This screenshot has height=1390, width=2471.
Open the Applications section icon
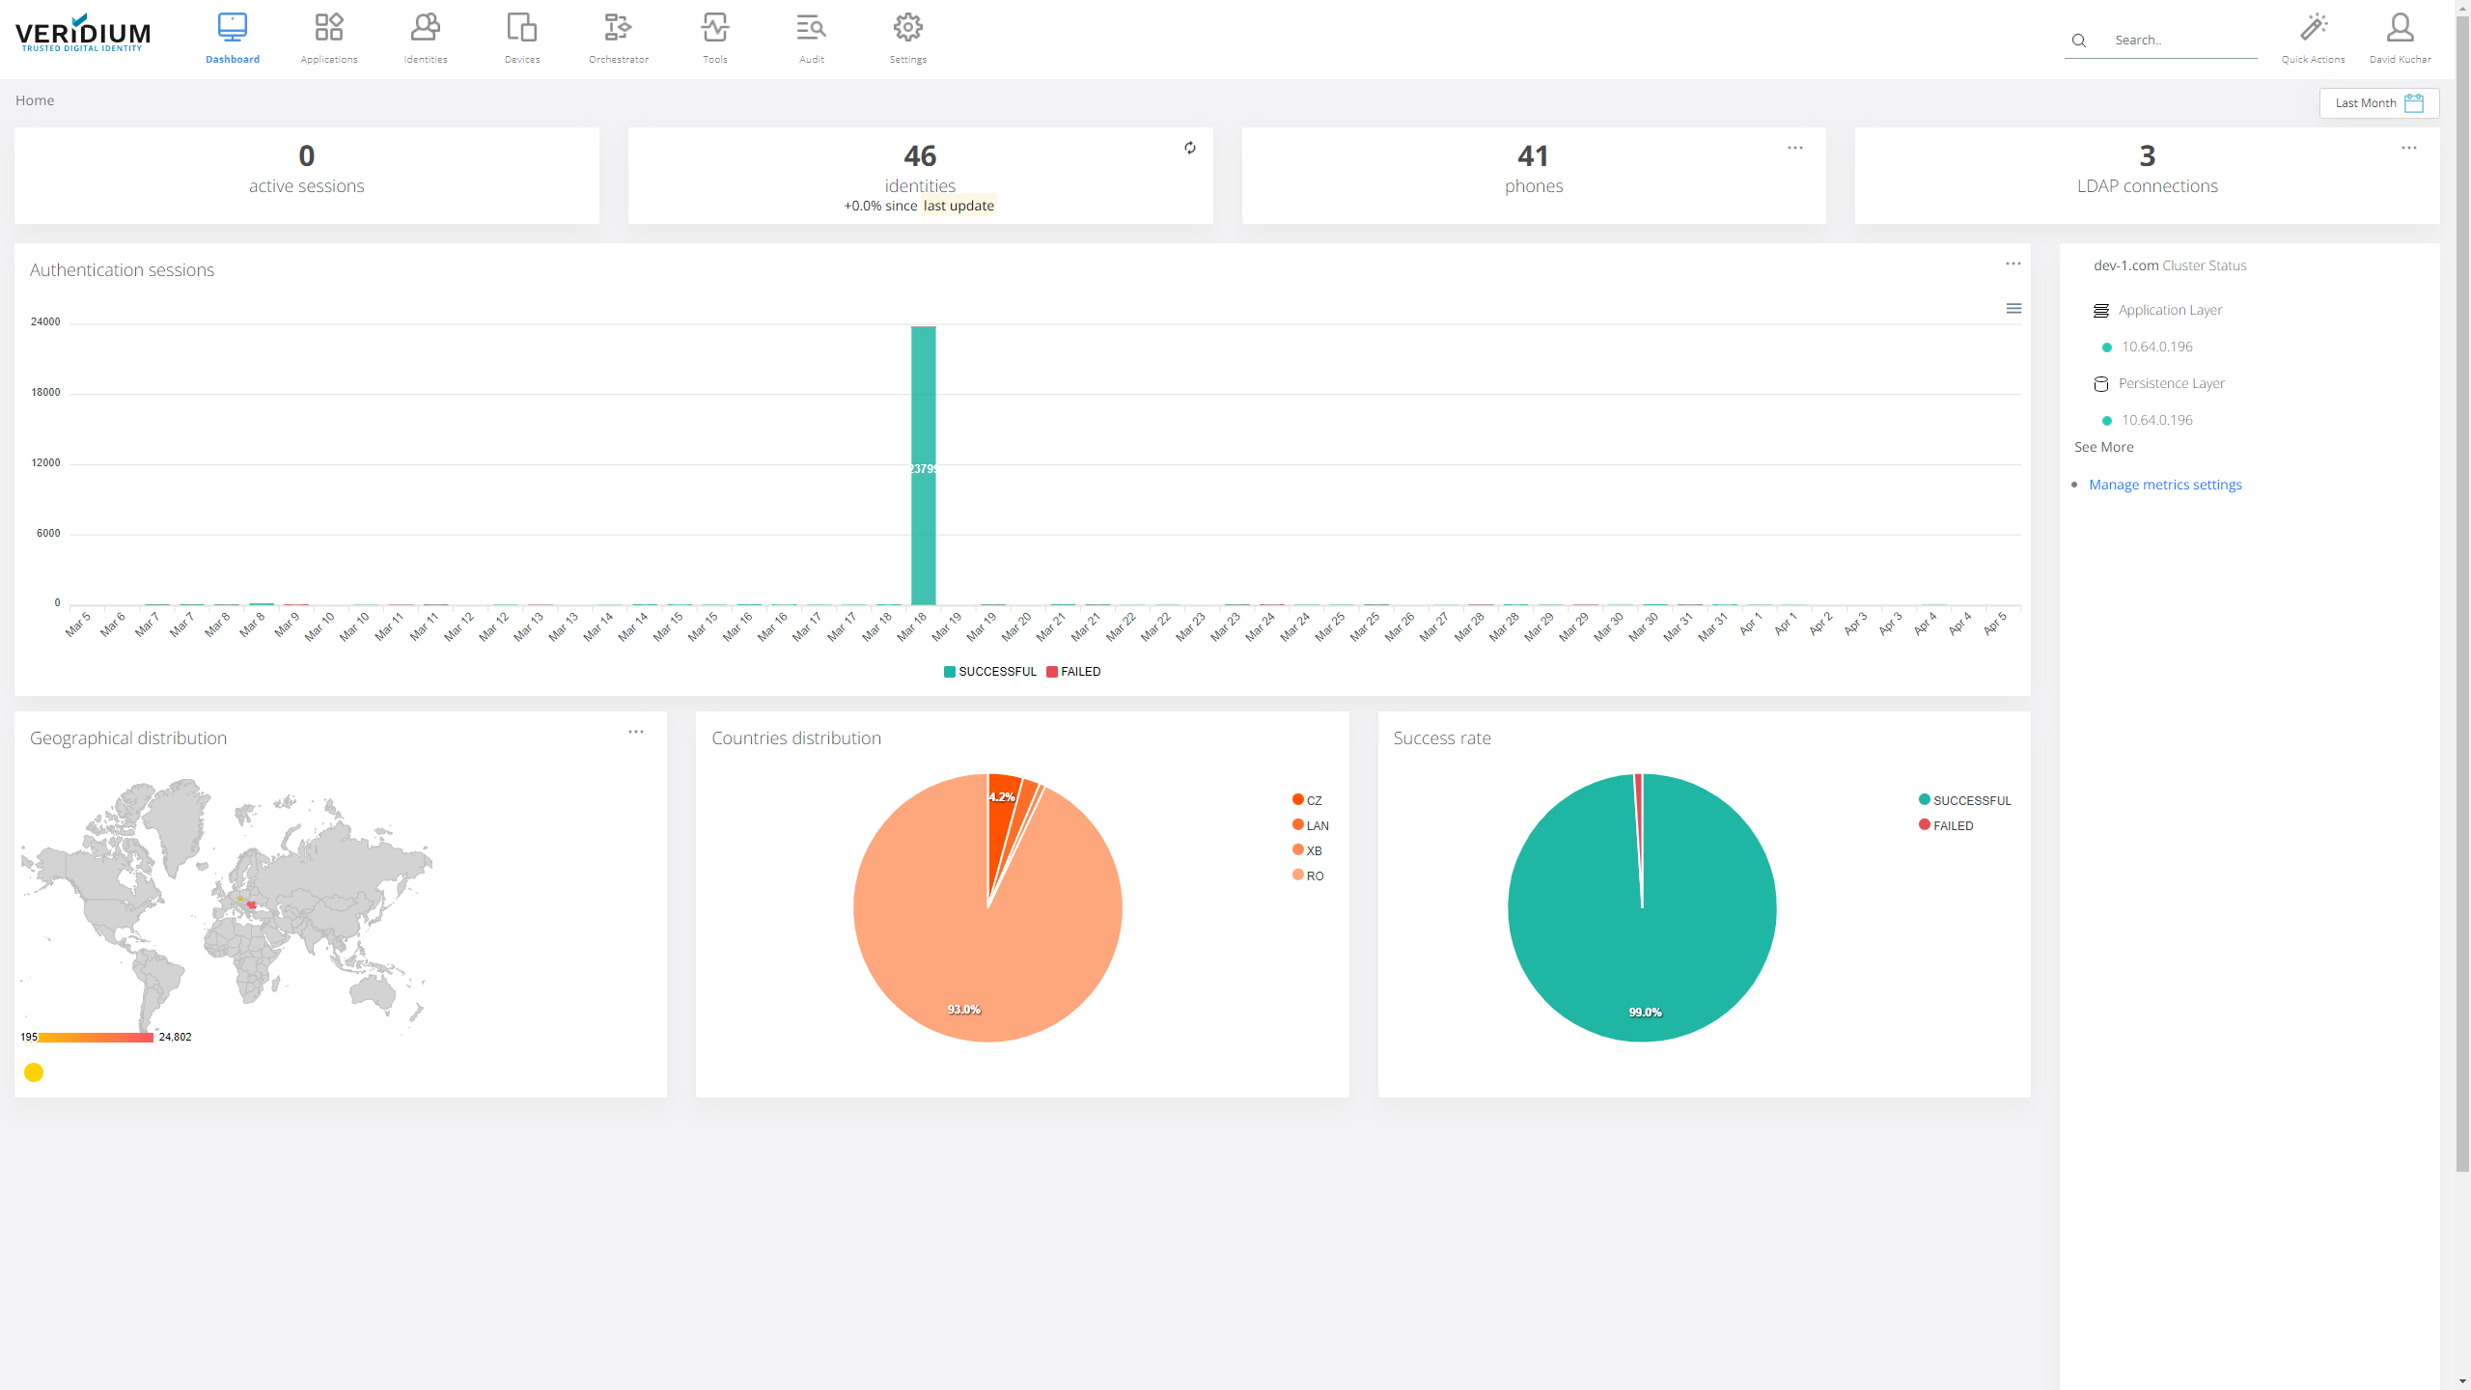tap(328, 28)
